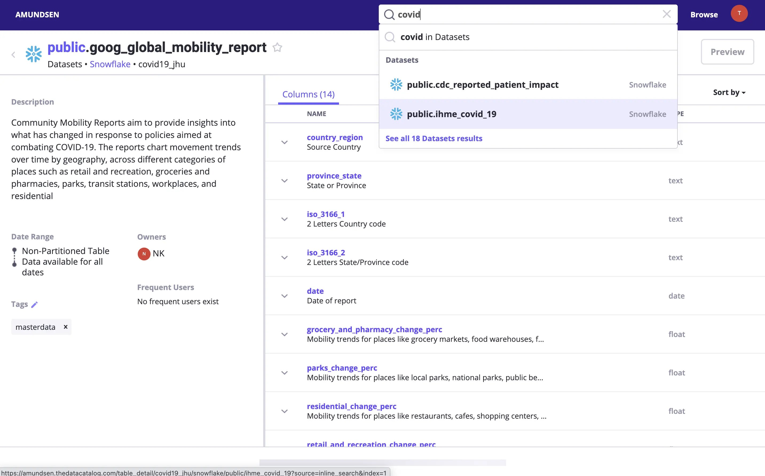The height and width of the screenshot is (476, 765).
Task: Click the NK owner avatar
Action: click(x=144, y=254)
